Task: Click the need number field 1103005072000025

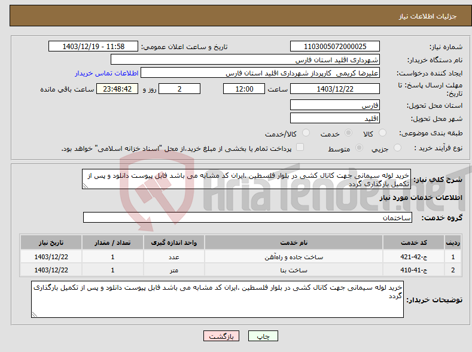Action: (x=335, y=46)
